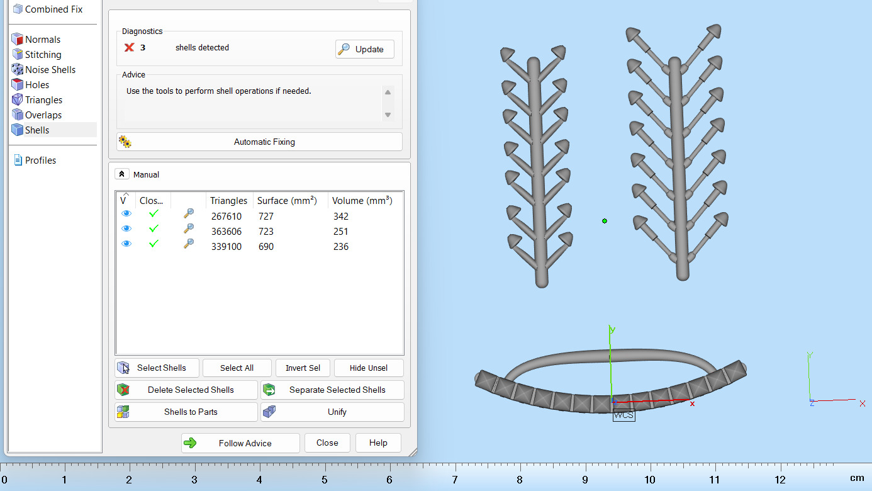
Task: Zoom to the shell with volume 251
Action: click(x=188, y=229)
